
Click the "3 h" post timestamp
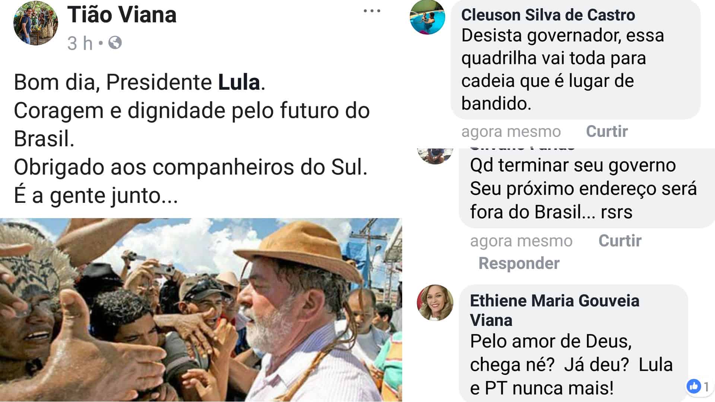pos(80,43)
